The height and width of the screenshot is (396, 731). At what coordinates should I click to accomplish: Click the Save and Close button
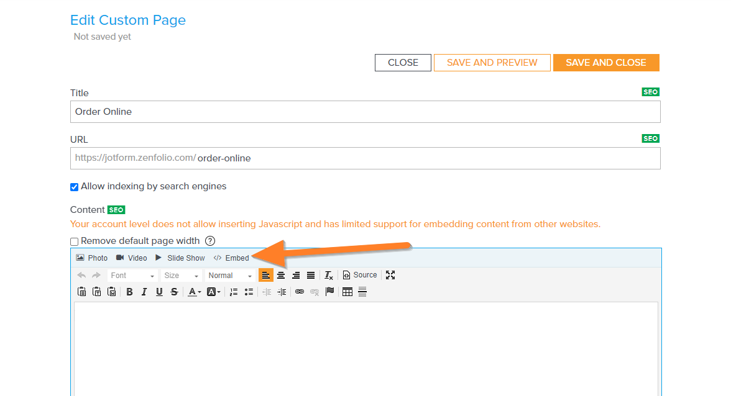[605, 63]
